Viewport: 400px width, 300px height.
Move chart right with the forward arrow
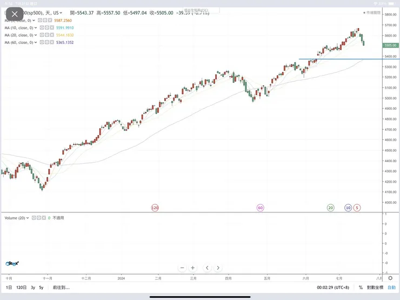click(218, 268)
